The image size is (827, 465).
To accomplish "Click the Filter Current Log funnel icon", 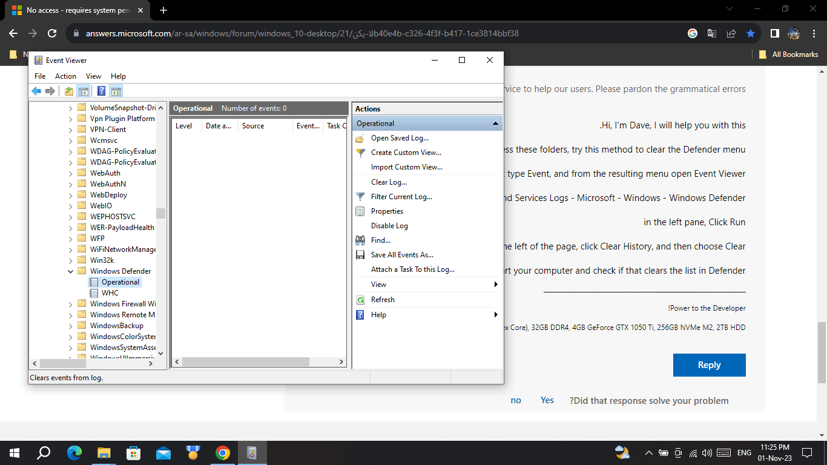I will 360,197.
